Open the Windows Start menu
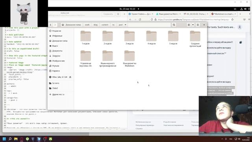The image size is (252, 142). click(x=4, y=139)
